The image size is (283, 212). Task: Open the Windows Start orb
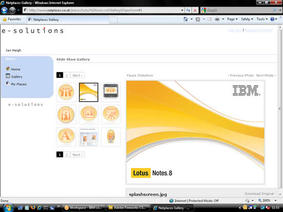pyautogui.click(x=8, y=208)
